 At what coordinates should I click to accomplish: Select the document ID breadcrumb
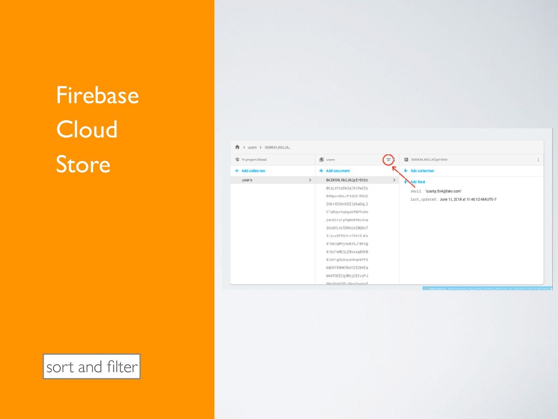point(277,147)
